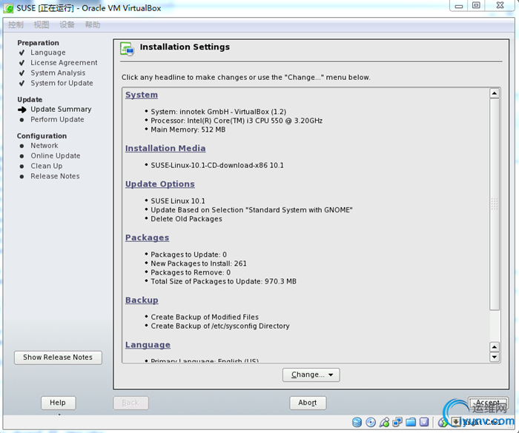Click the Processor Intel Core i3 line

237,121
